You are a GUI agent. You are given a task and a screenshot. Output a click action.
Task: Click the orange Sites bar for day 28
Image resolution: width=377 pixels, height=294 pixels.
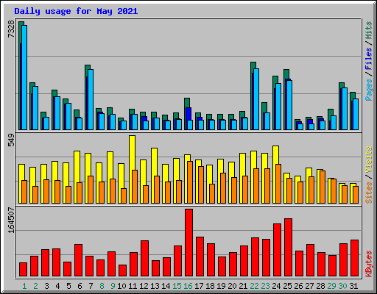(x=323, y=187)
